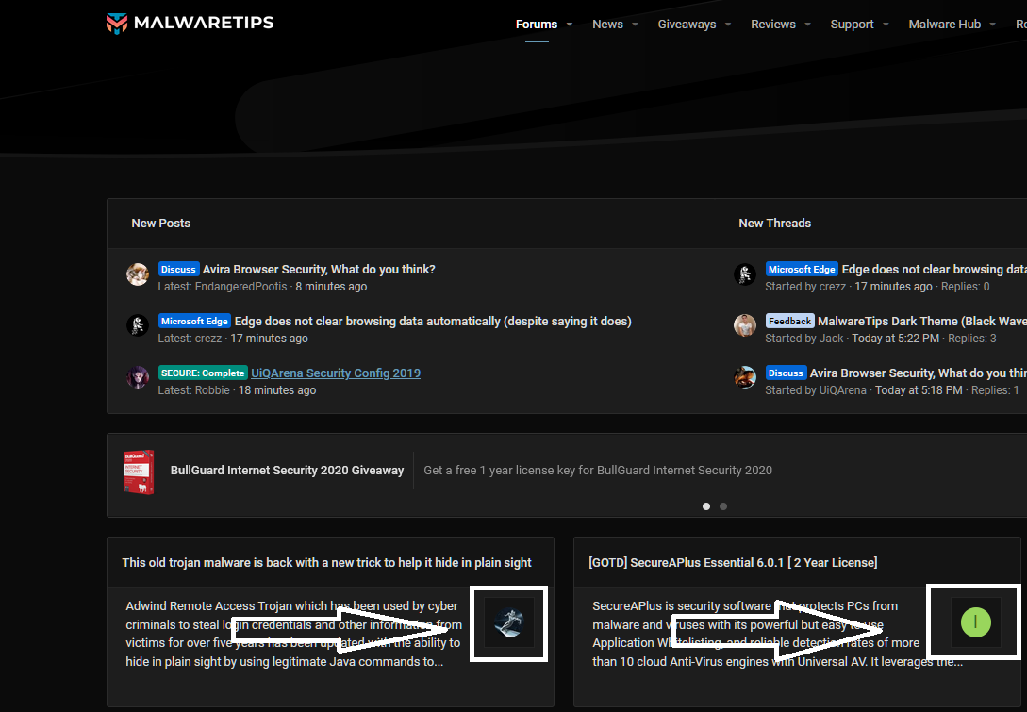Expand the Support dropdown arrow
This screenshot has width=1027, height=712.
(x=886, y=25)
